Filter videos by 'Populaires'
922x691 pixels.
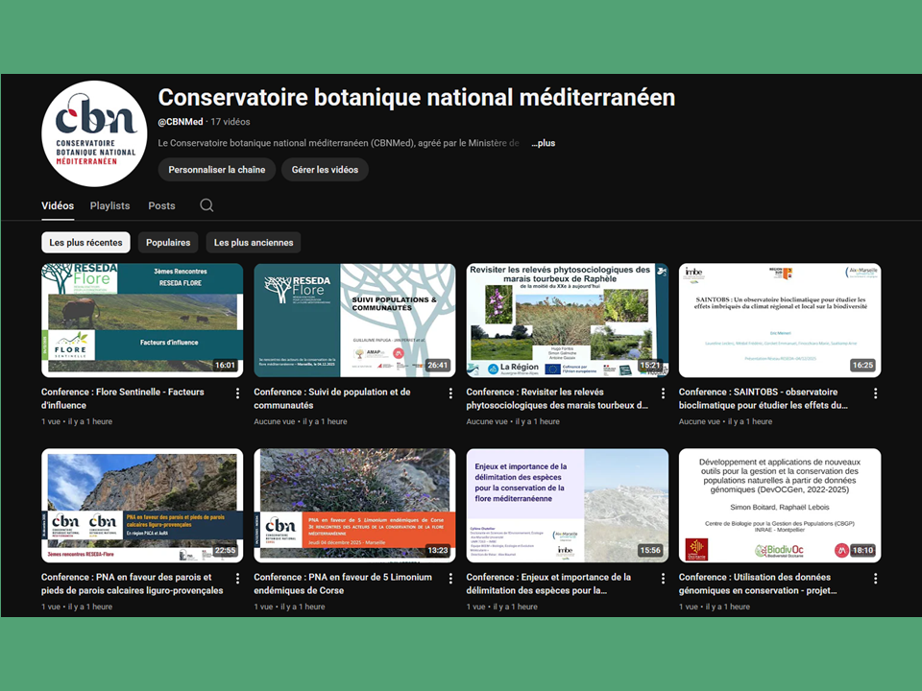tap(168, 243)
